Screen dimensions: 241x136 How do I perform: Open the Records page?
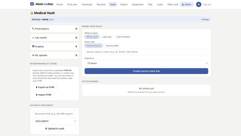click(101, 4)
